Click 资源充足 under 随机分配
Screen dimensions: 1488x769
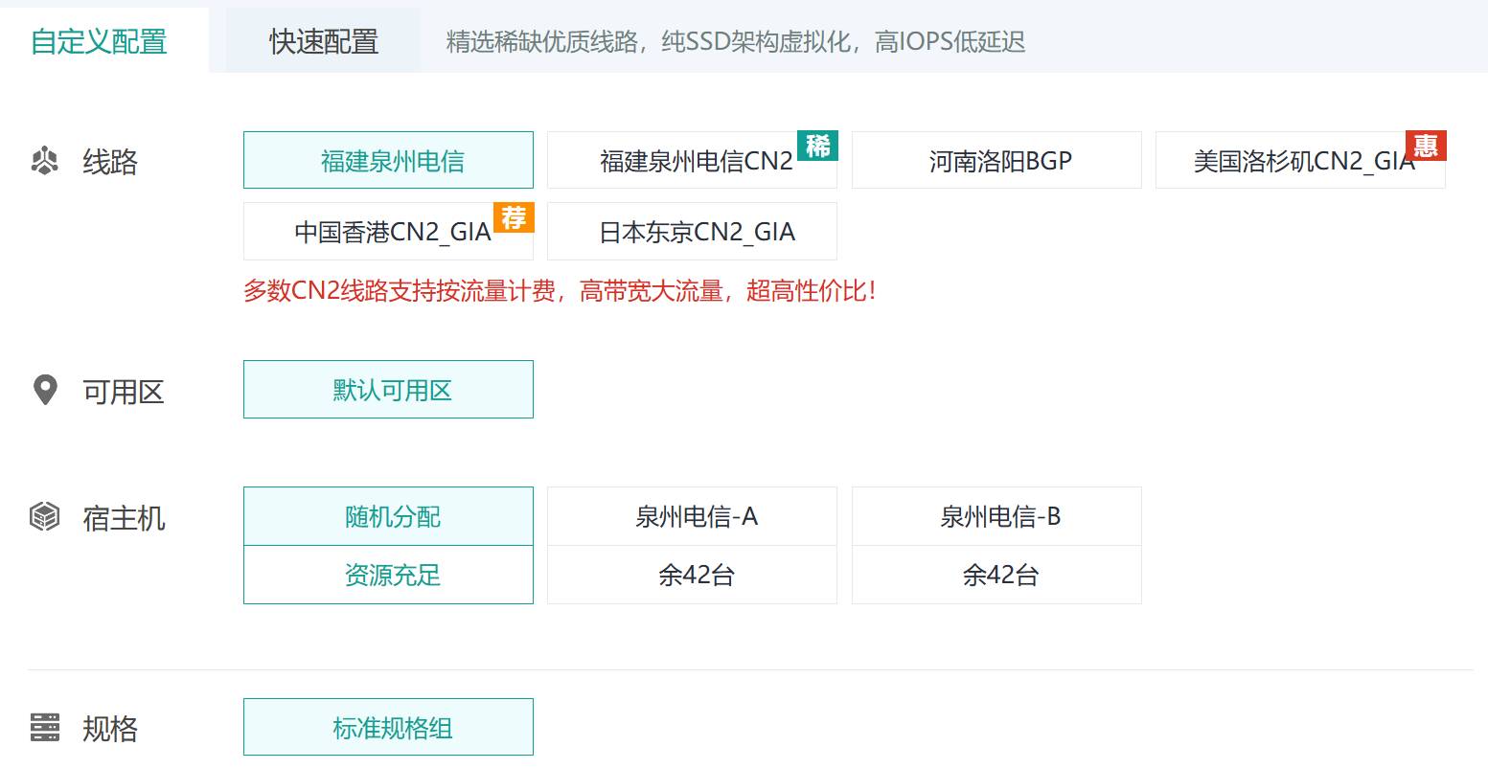pos(388,575)
